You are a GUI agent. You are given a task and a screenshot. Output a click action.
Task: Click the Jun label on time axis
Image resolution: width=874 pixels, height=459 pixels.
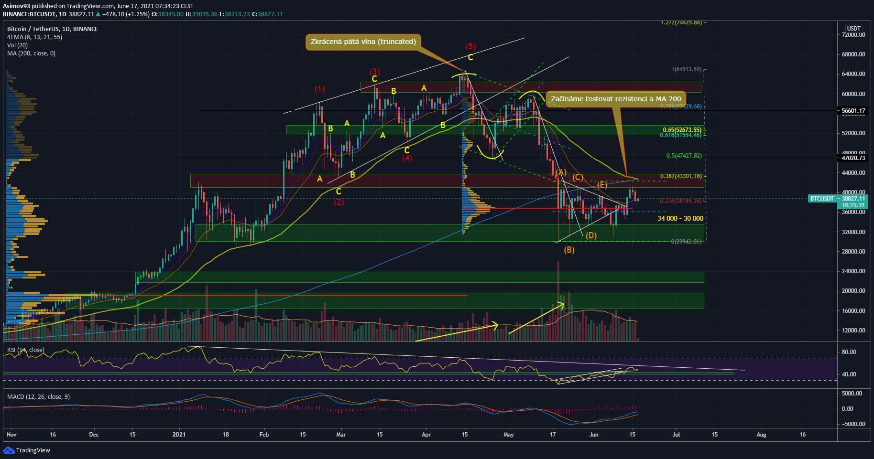[x=594, y=435]
